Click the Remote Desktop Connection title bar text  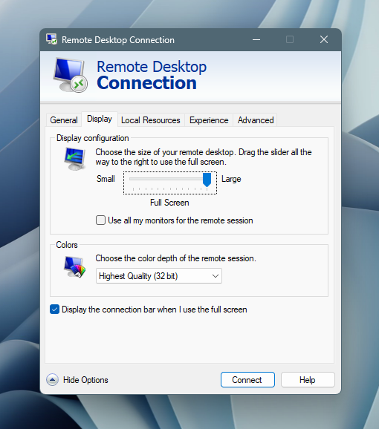118,40
